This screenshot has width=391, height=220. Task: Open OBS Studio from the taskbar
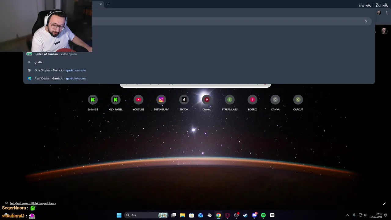pos(236,215)
